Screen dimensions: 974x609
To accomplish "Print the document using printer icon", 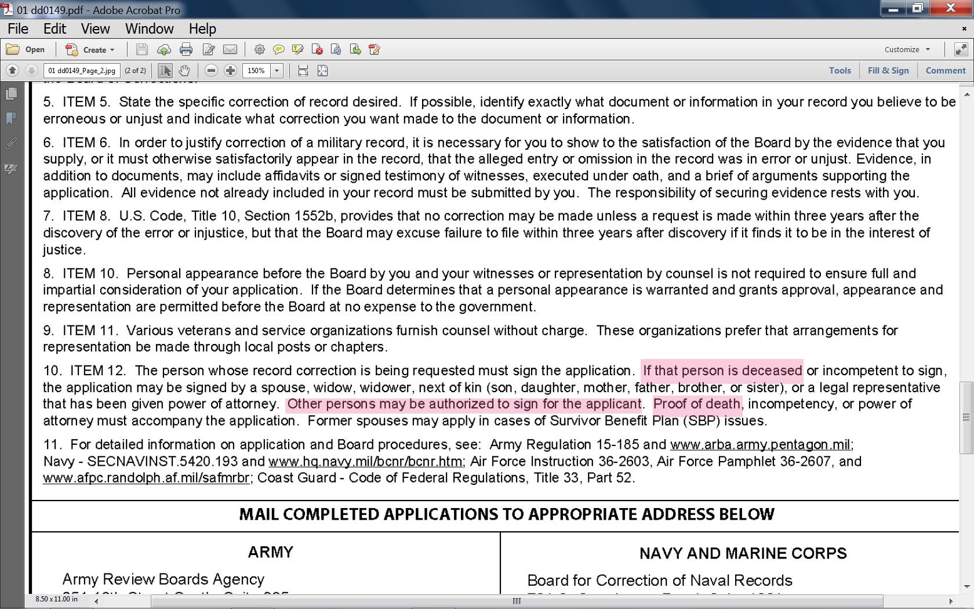I will (x=186, y=50).
